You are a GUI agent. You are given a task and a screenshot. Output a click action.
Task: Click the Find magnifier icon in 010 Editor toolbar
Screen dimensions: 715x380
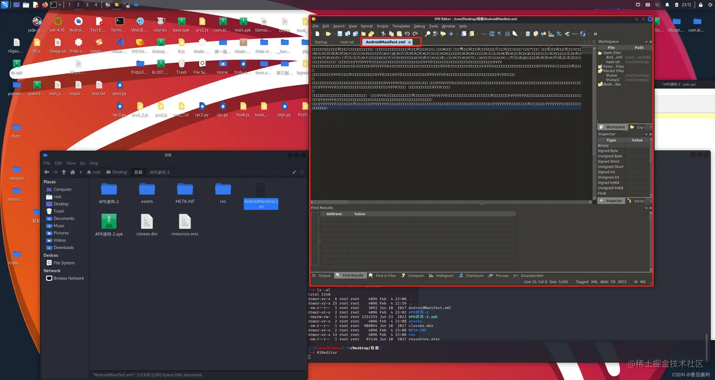427,34
